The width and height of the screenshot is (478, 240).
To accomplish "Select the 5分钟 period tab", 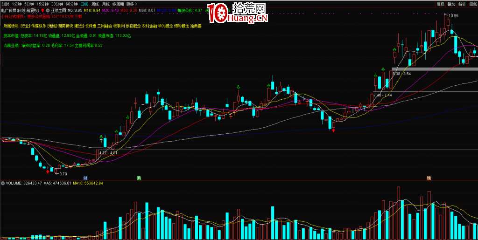I will point(29,4).
